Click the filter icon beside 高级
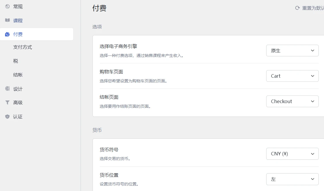 click(x=7, y=103)
